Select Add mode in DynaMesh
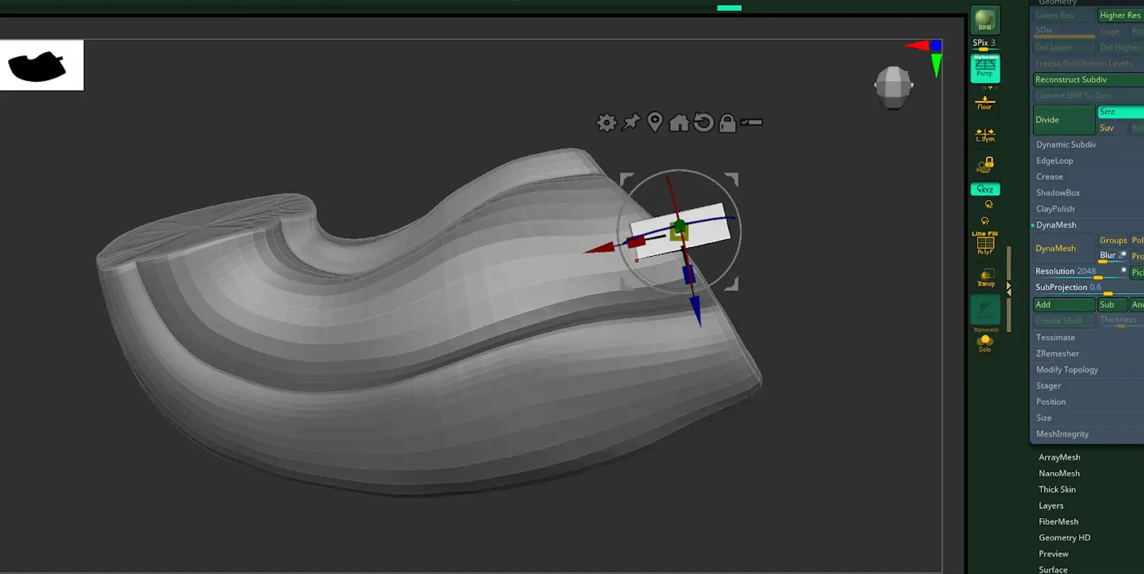Viewport: 1144px width, 574px height. click(1064, 305)
